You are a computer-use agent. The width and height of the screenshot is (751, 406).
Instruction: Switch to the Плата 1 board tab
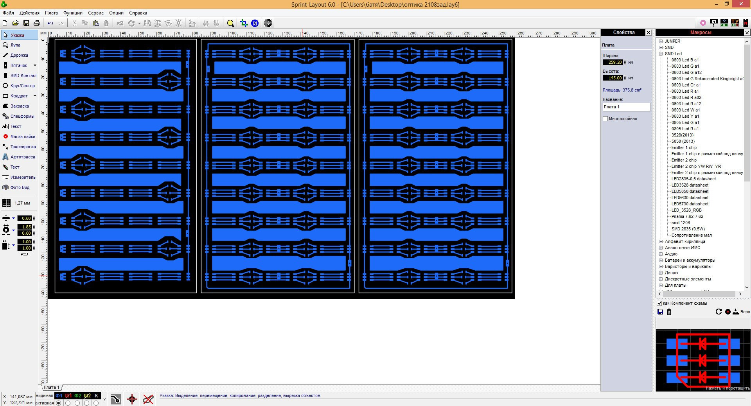(x=52, y=387)
